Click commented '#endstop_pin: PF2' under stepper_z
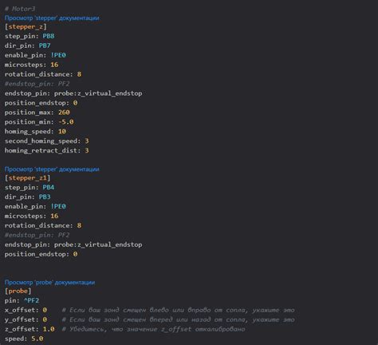Screen dimensions: 378x345 [x=37, y=84]
